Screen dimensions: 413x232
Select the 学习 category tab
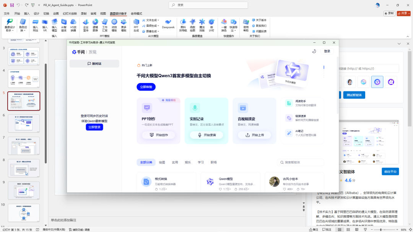pos(201,162)
